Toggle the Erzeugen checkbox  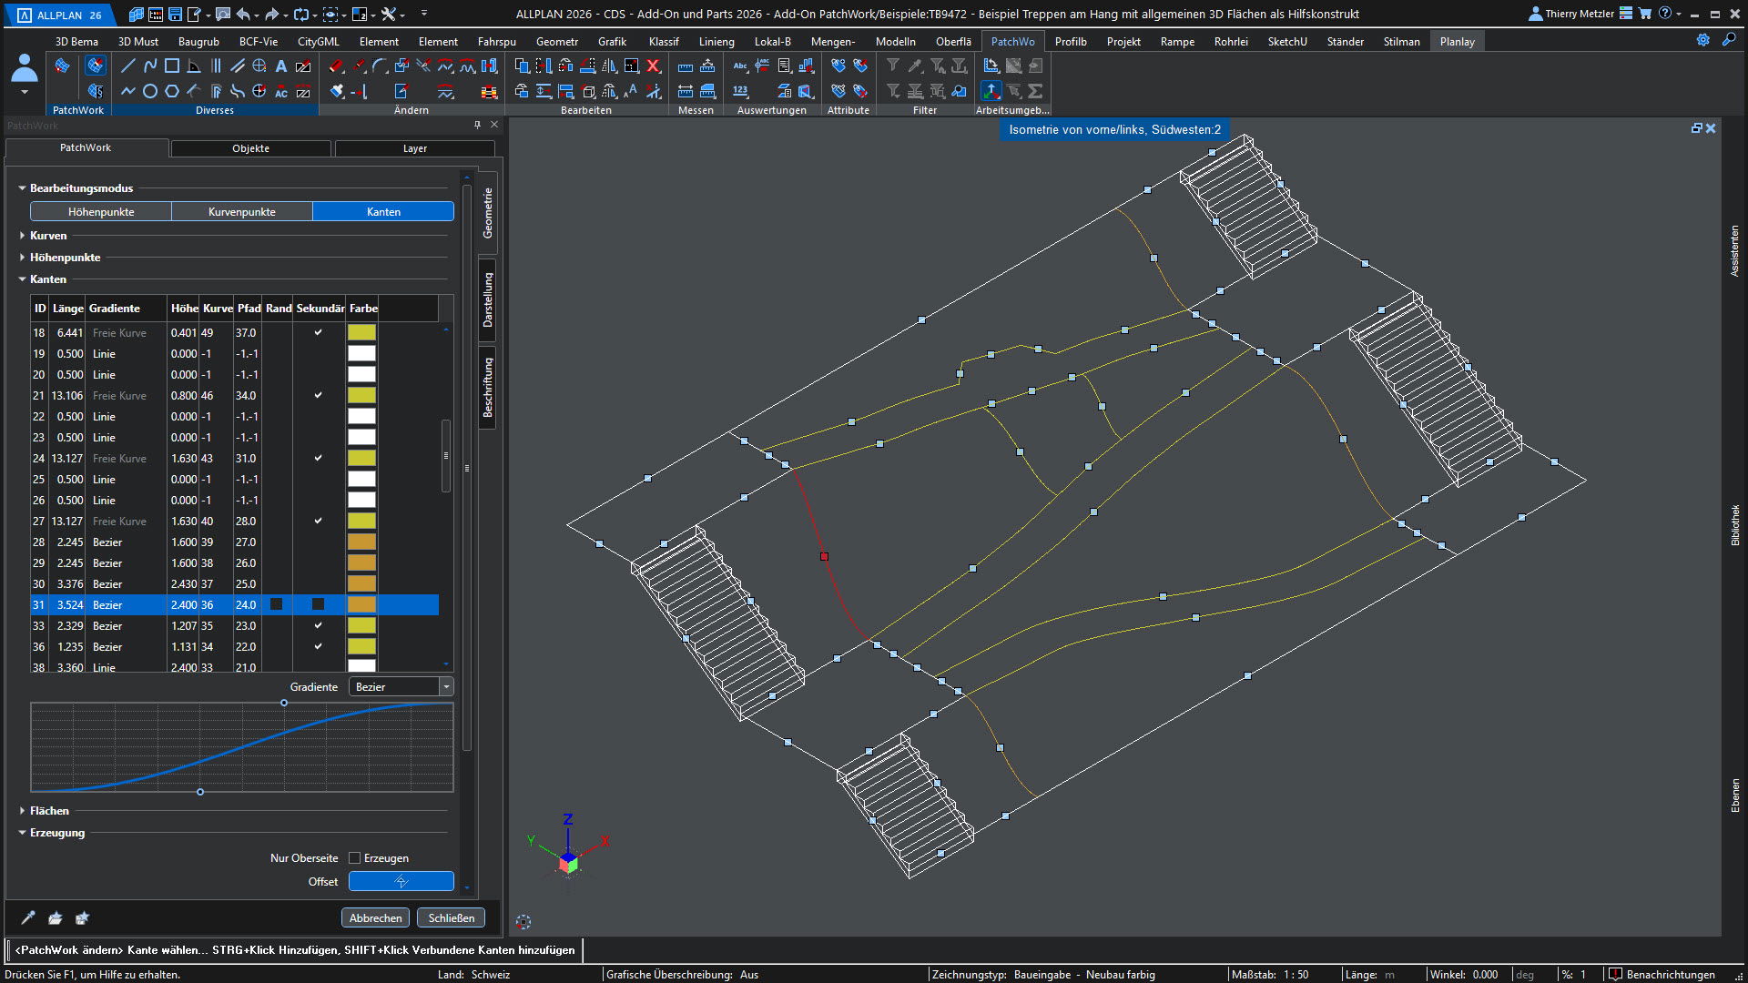[355, 858]
